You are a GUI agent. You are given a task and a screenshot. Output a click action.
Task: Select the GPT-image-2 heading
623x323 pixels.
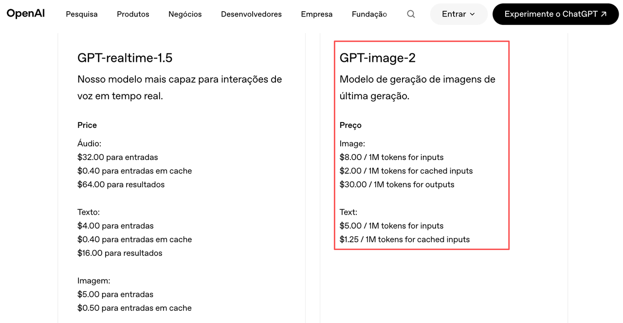click(378, 58)
